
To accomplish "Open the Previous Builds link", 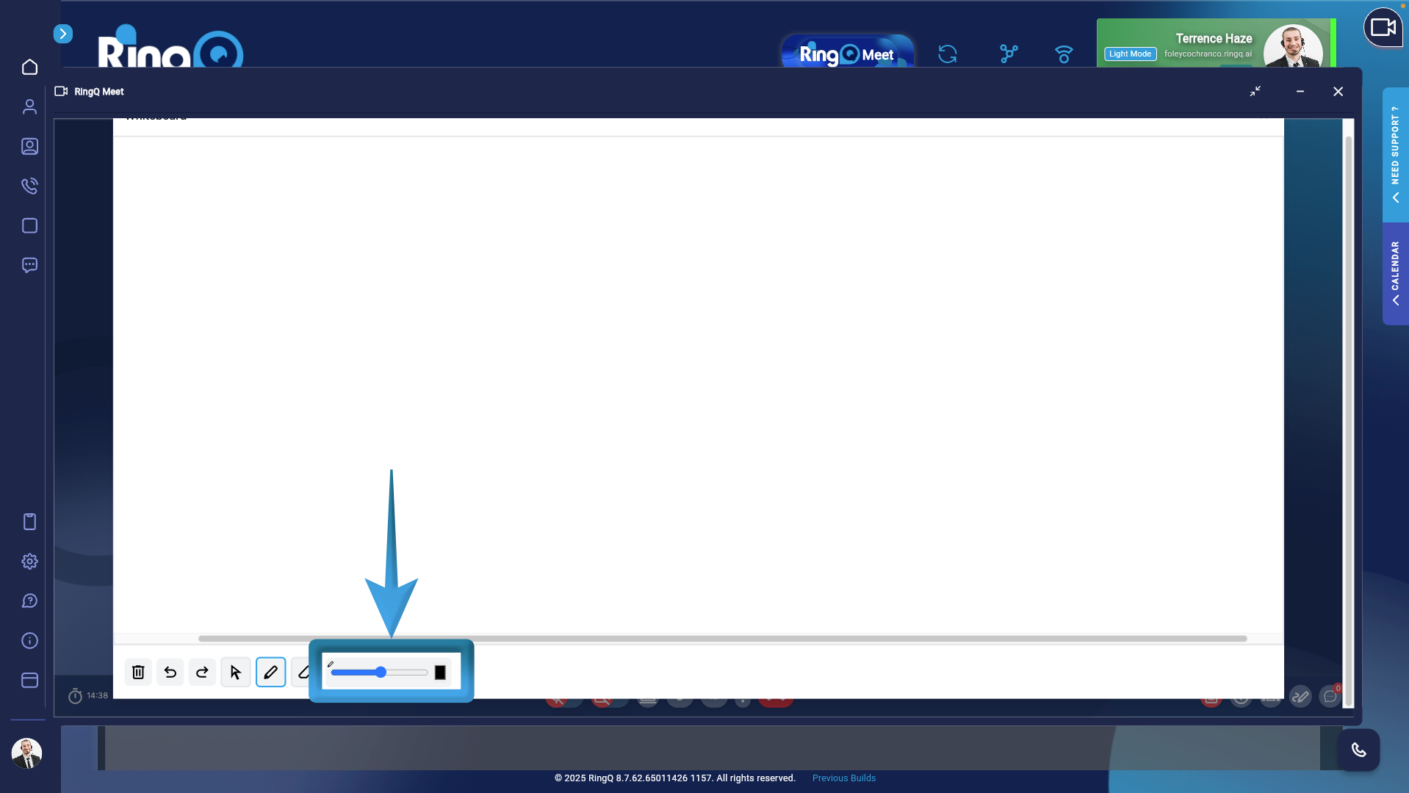I will coord(843,778).
